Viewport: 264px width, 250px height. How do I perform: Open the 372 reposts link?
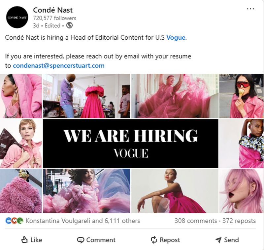click(x=239, y=221)
